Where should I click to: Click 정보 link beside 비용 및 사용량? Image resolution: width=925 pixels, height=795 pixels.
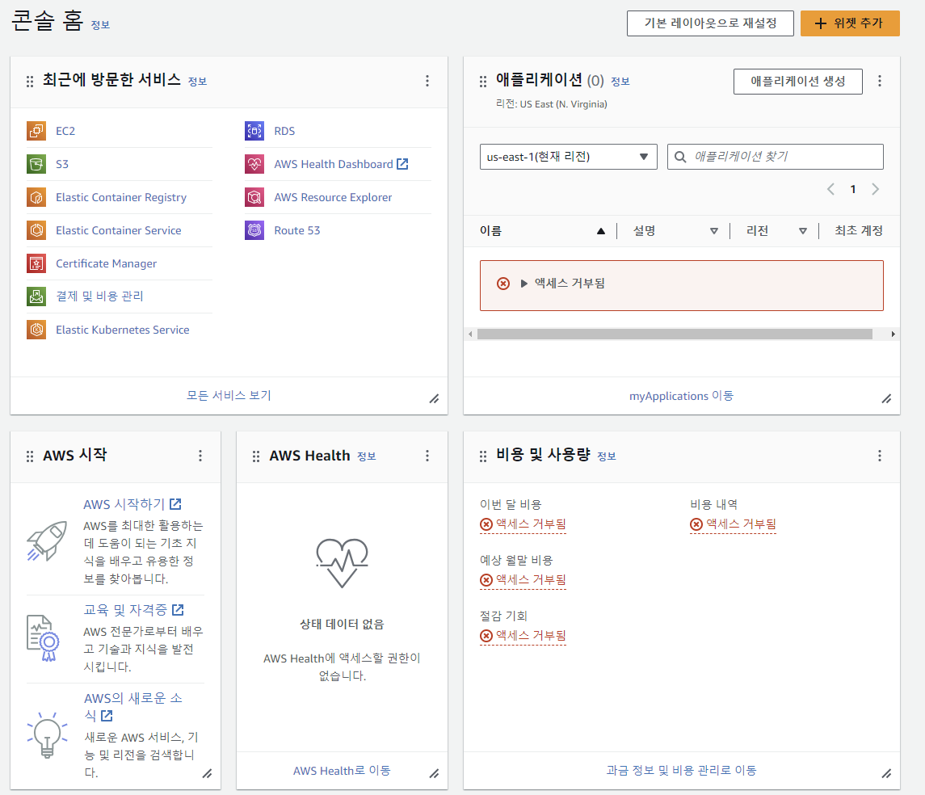(607, 456)
